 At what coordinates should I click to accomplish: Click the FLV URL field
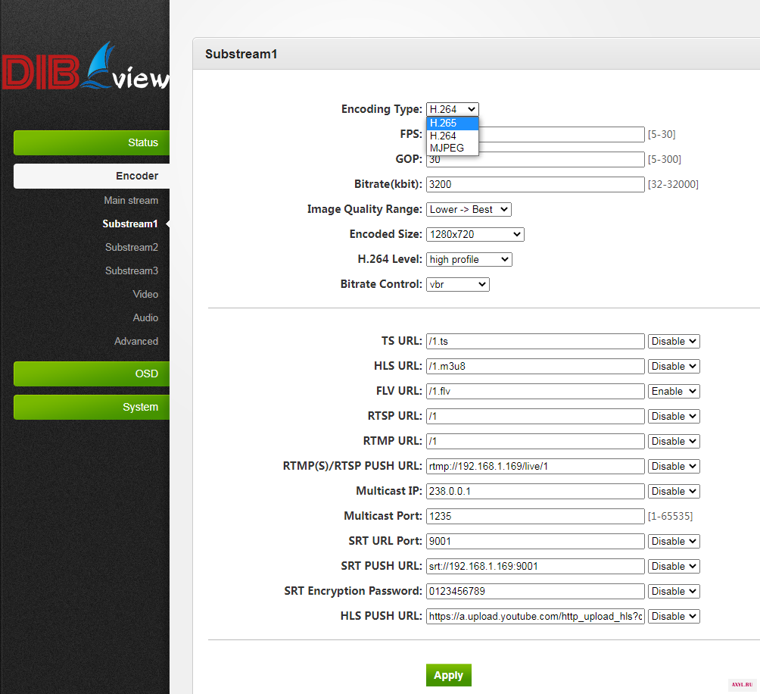coord(535,392)
